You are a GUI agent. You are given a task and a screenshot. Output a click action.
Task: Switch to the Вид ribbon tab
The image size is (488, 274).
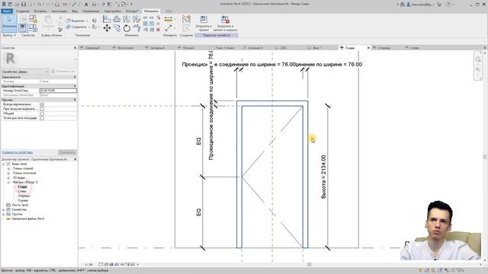(75, 11)
